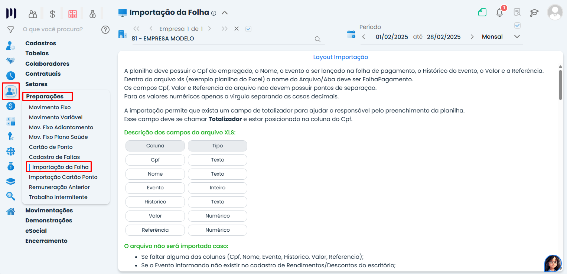Screen dimensions: 567x274
Task: Click the vertical scrollbar of layout panel
Action: (560, 85)
